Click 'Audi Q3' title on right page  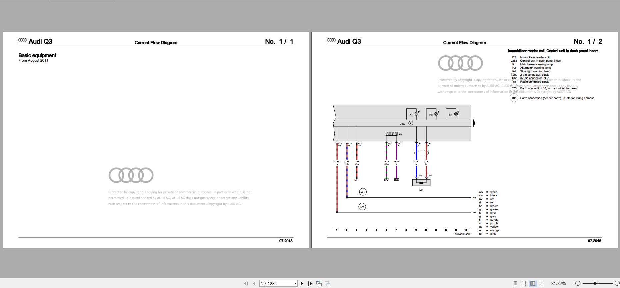[349, 41]
